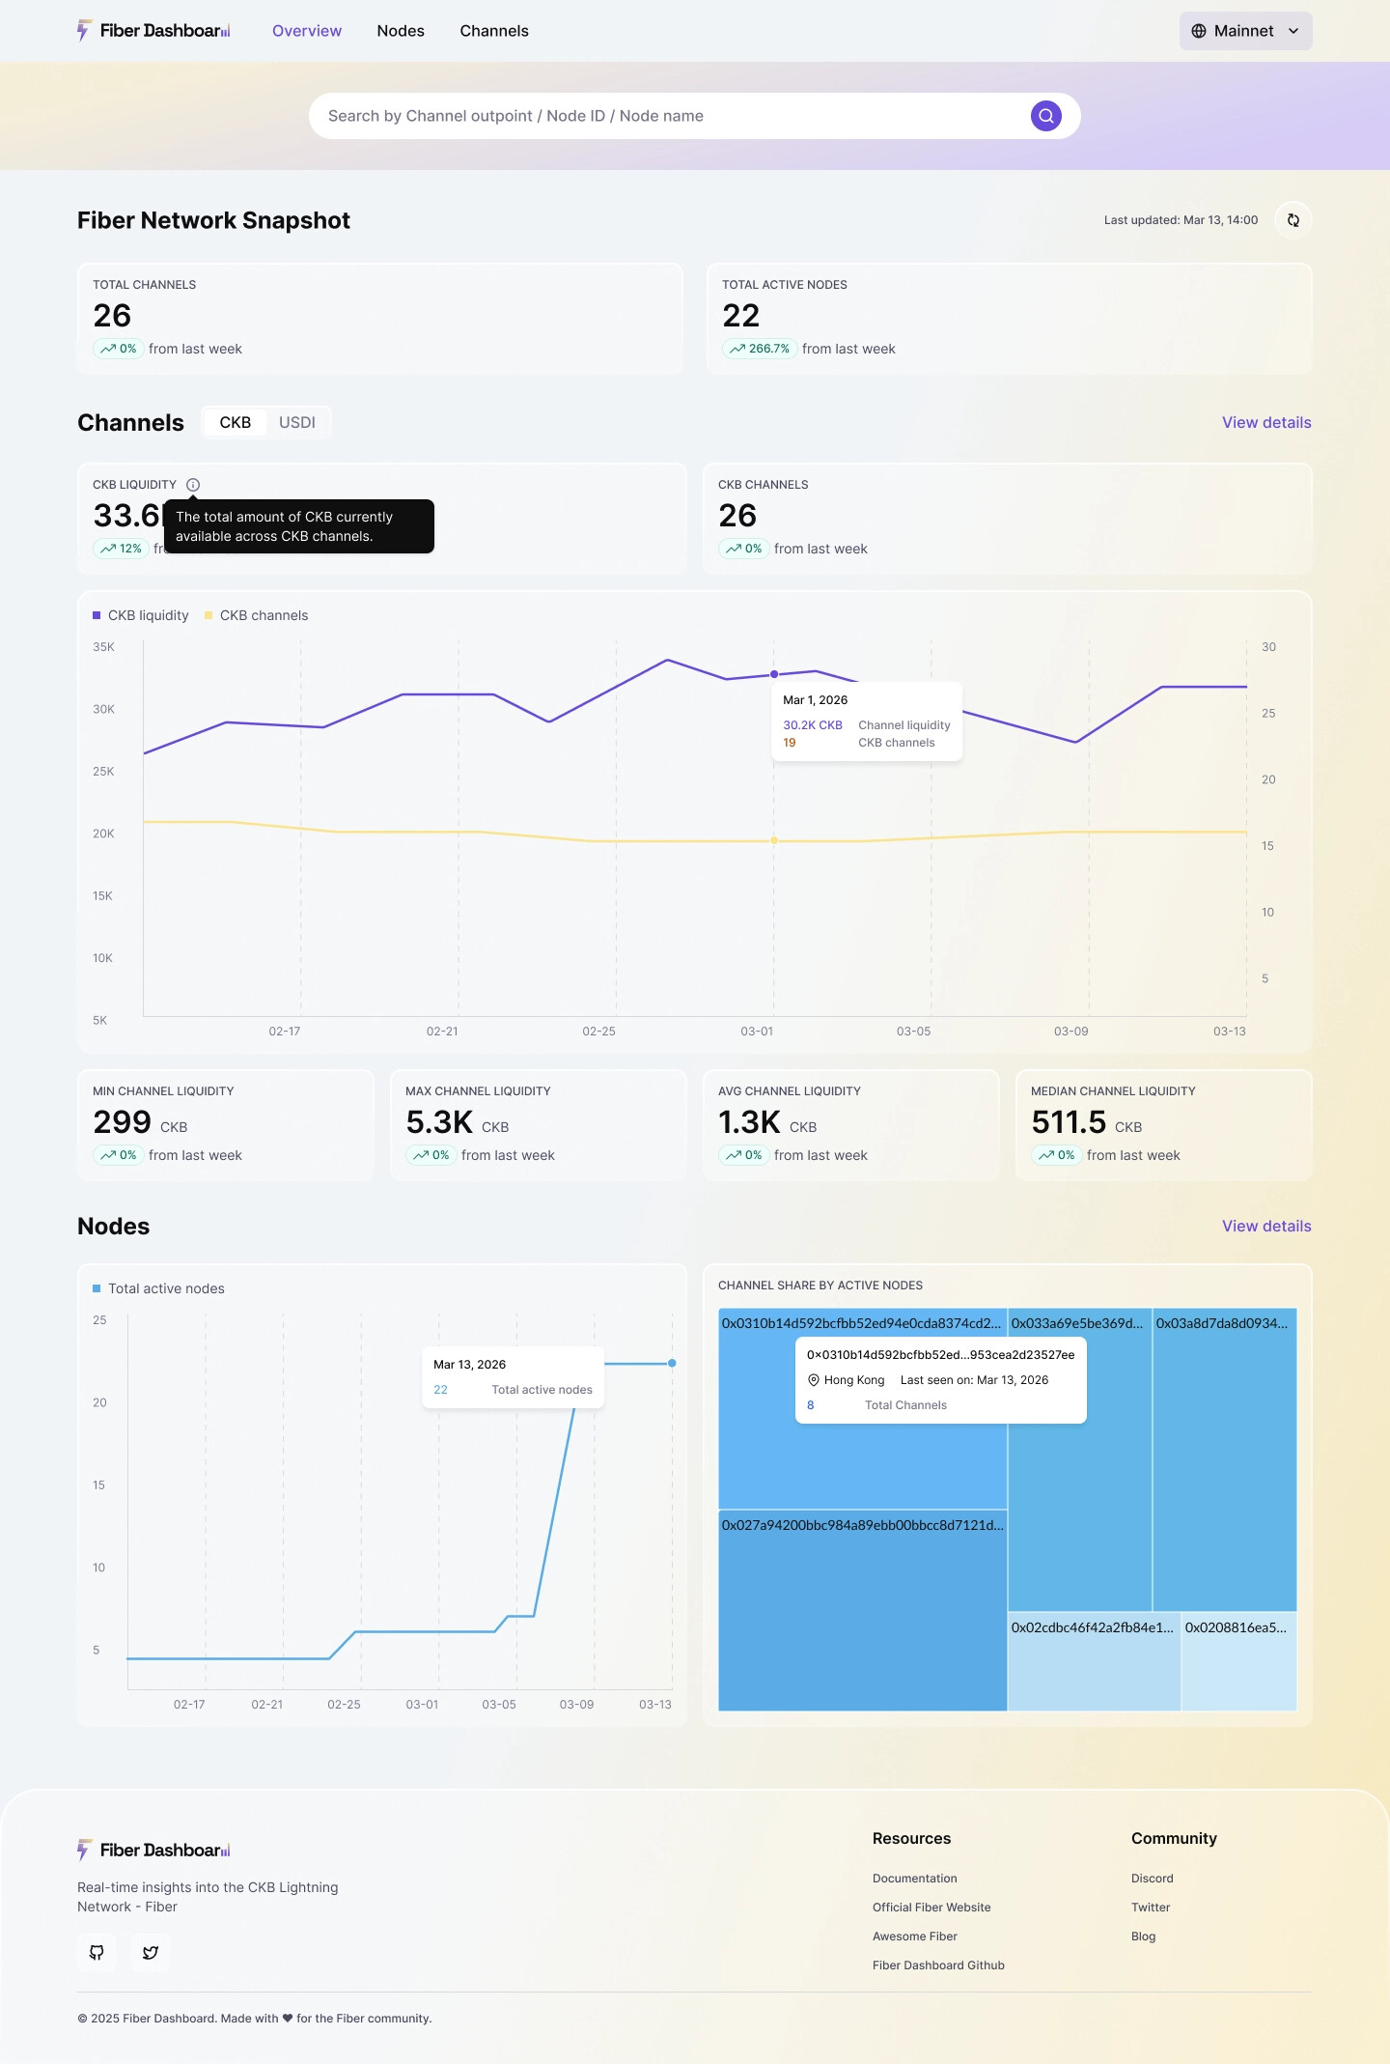This screenshot has width=1390, height=2064.
Task: Focus the channel outpoint search field
Action: [x=666, y=116]
